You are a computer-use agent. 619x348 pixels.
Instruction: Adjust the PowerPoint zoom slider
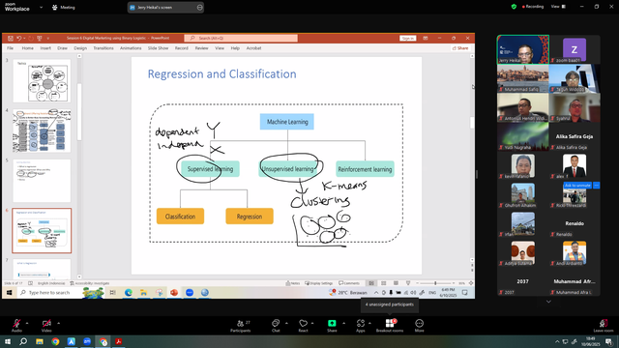point(435,283)
